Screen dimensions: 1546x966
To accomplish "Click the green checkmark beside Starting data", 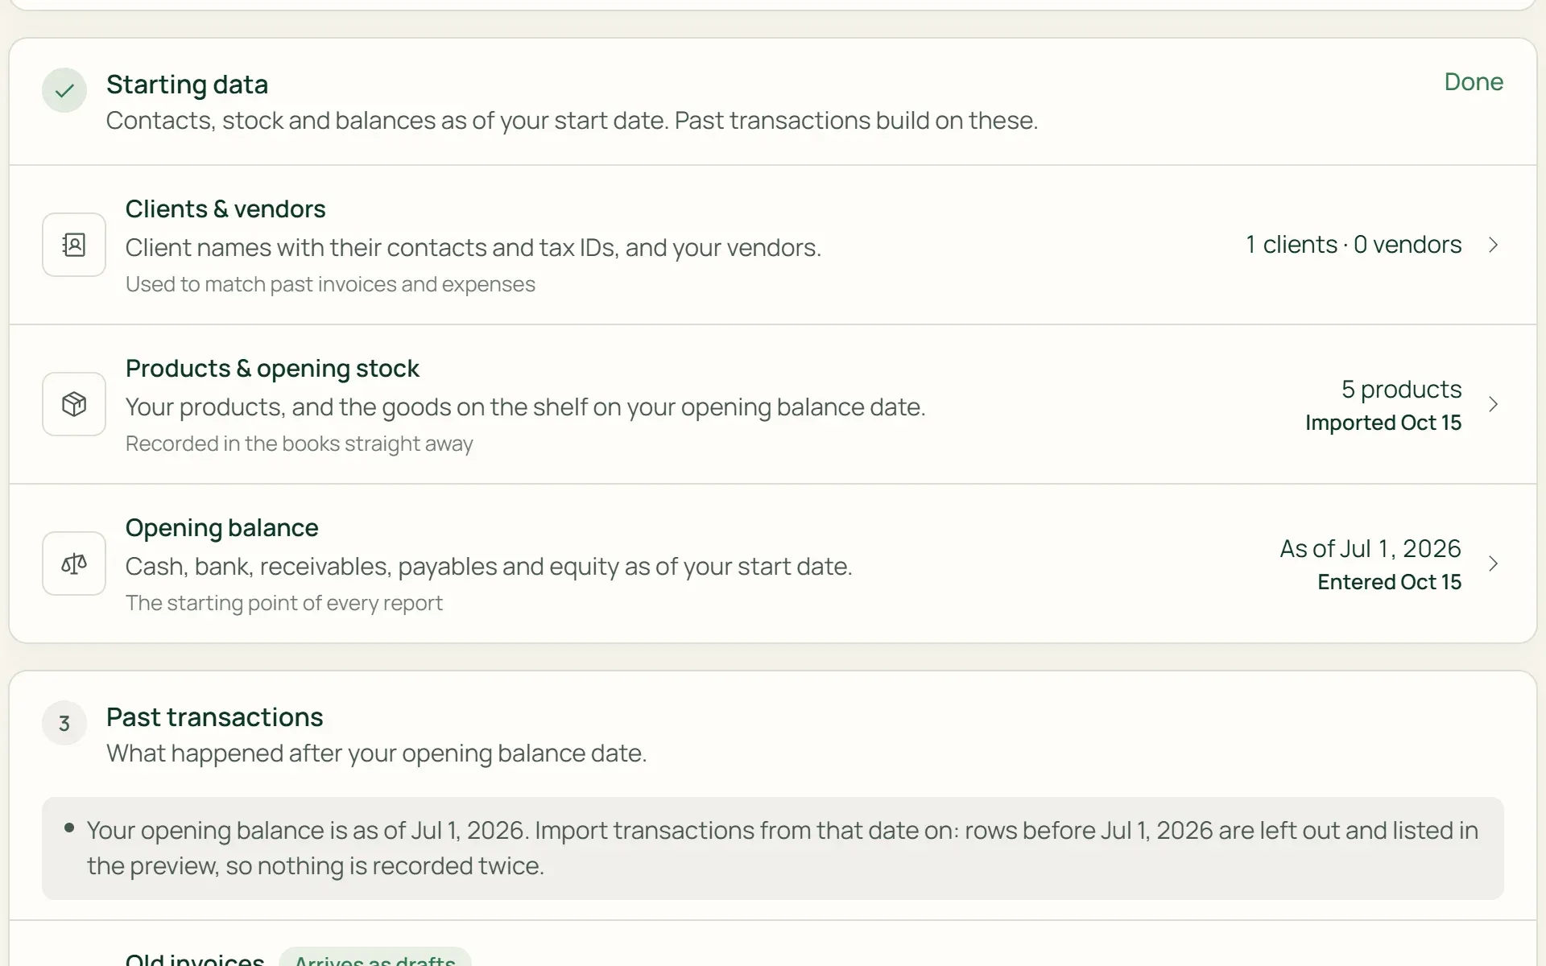I will (x=64, y=90).
